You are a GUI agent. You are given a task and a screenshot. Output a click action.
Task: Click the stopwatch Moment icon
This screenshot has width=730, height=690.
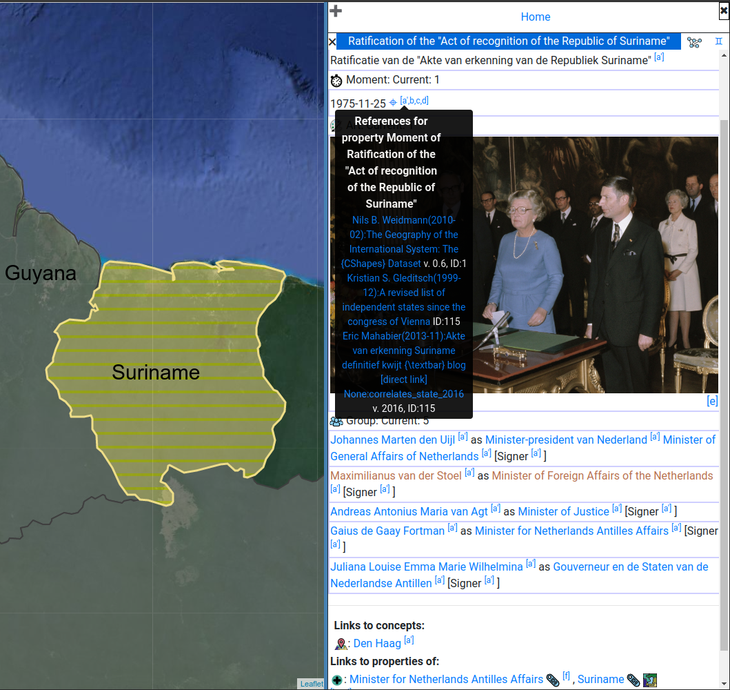tap(336, 81)
